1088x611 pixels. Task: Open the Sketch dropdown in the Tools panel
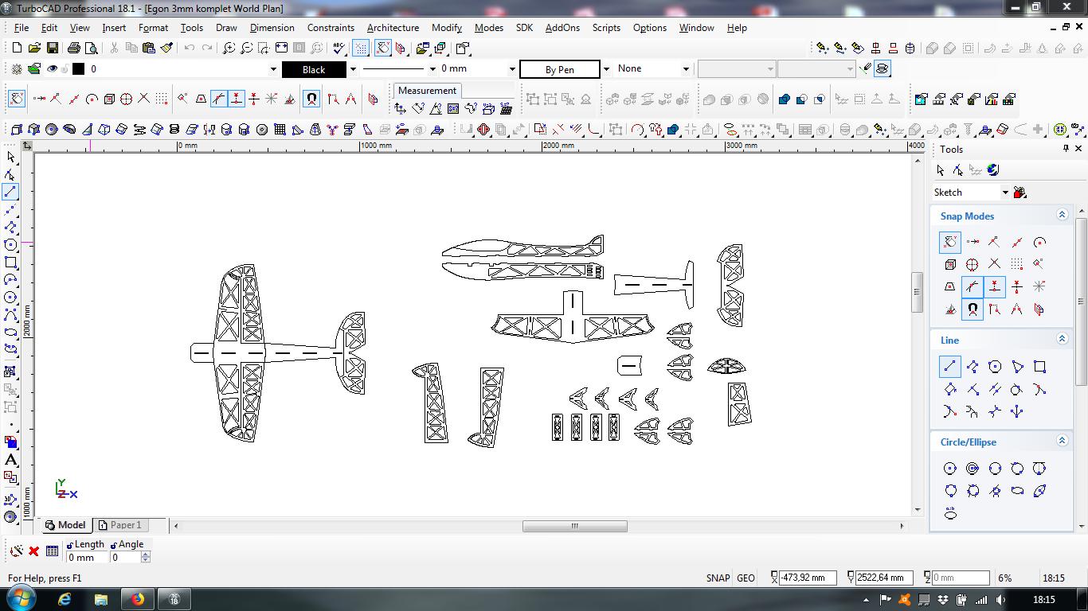point(1005,193)
